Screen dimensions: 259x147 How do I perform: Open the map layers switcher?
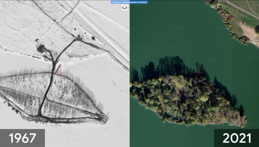(x=124, y=8)
